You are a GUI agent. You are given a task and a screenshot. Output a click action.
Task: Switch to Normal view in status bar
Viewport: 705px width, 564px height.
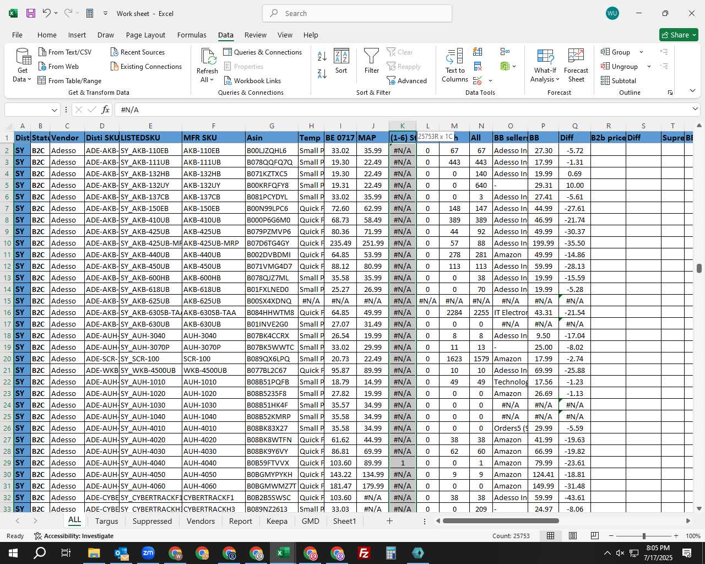[550, 536]
